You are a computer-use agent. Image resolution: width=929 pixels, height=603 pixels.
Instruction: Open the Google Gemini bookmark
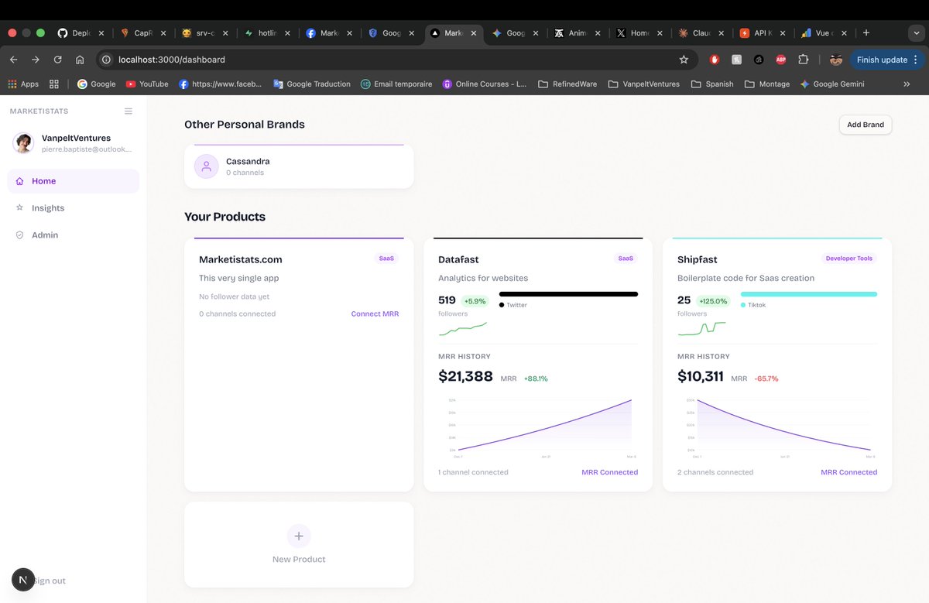(x=832, y=84)
